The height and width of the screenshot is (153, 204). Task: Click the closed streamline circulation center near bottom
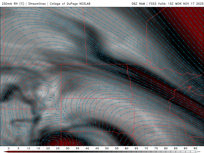[53, 144]
